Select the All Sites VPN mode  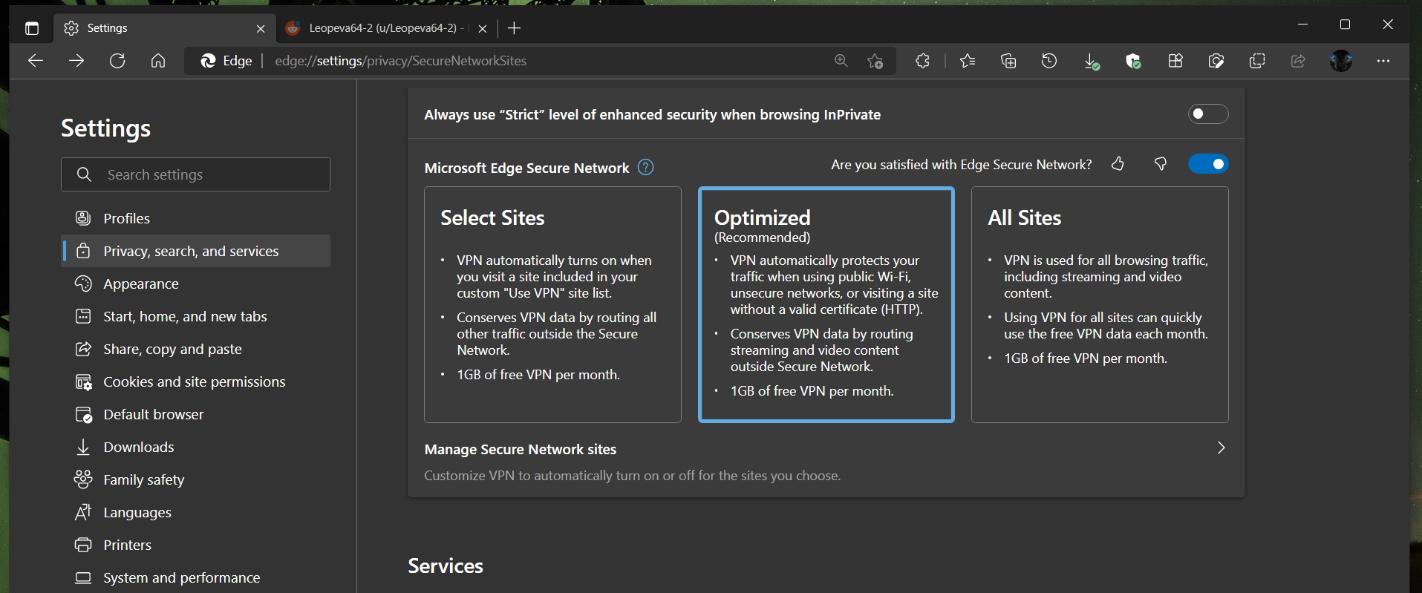(1099, 304)
